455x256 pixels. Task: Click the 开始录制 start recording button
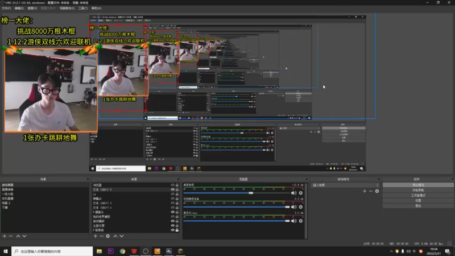(418, 190)
